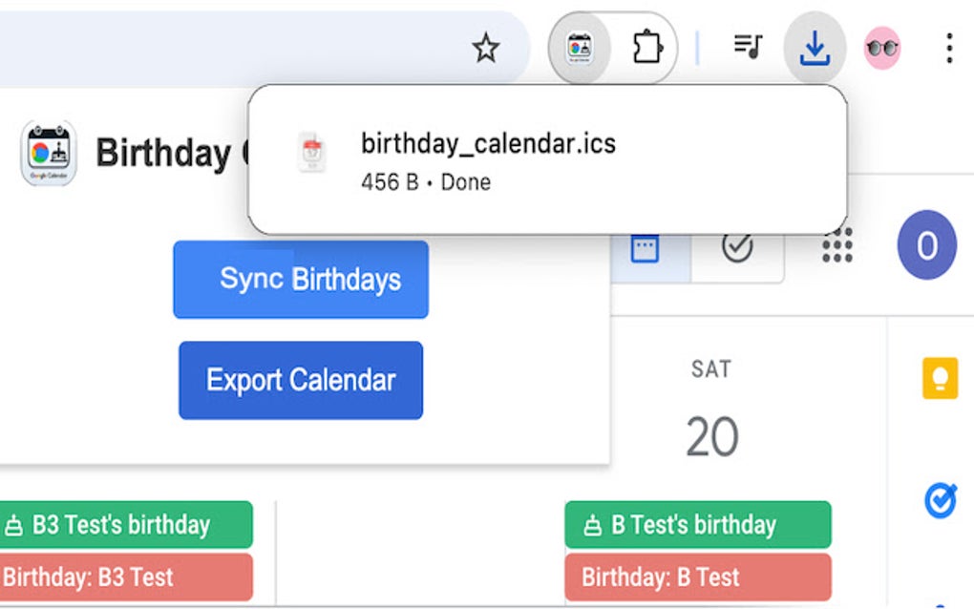Click the browser profile avatar with sunglasses
Screen dimensions: 974x609
881,48
